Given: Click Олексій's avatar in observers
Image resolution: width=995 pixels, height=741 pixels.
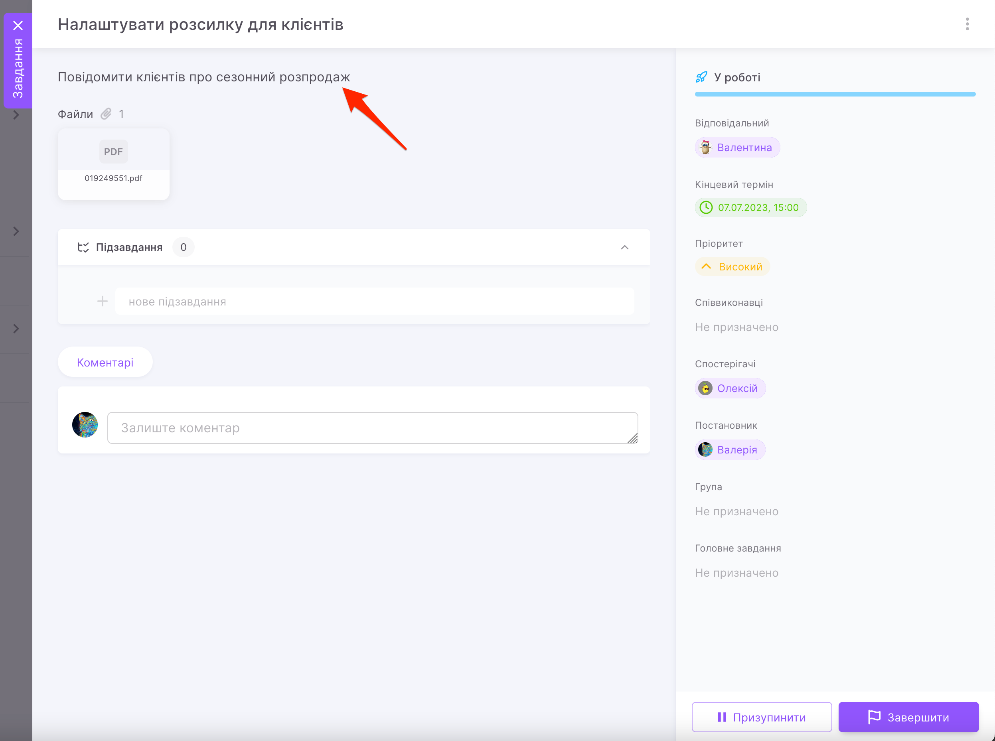Looking at the screenshot, I should 705,388.
